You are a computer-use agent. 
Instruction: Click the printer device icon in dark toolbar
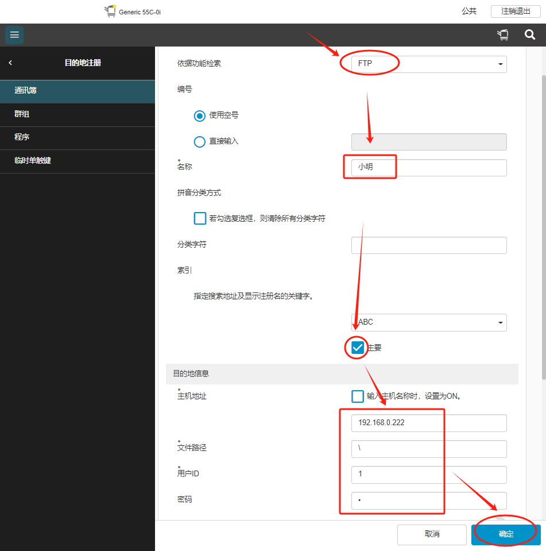[x=503, y=35]
